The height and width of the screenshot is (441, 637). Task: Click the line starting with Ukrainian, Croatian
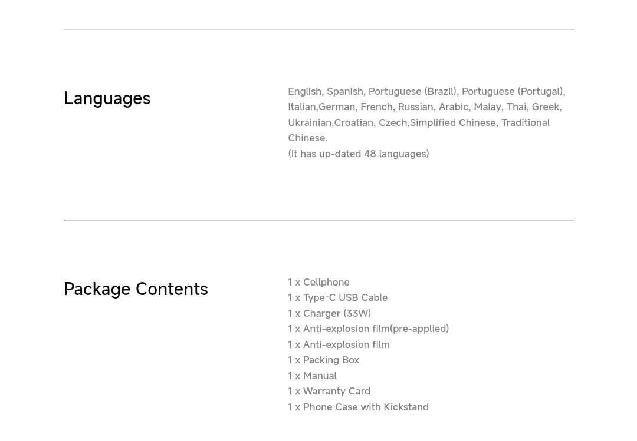click(419, 123)
